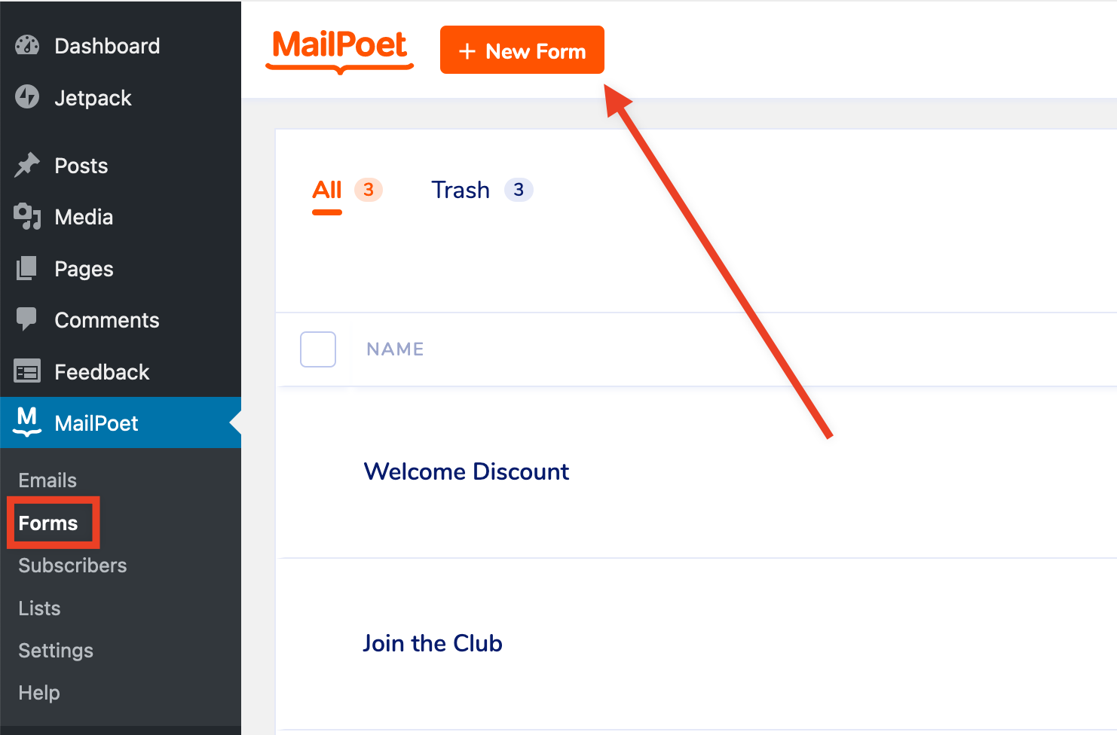Open the Lists submenu page
This screenshot has width=1117, height=735.
39,608
